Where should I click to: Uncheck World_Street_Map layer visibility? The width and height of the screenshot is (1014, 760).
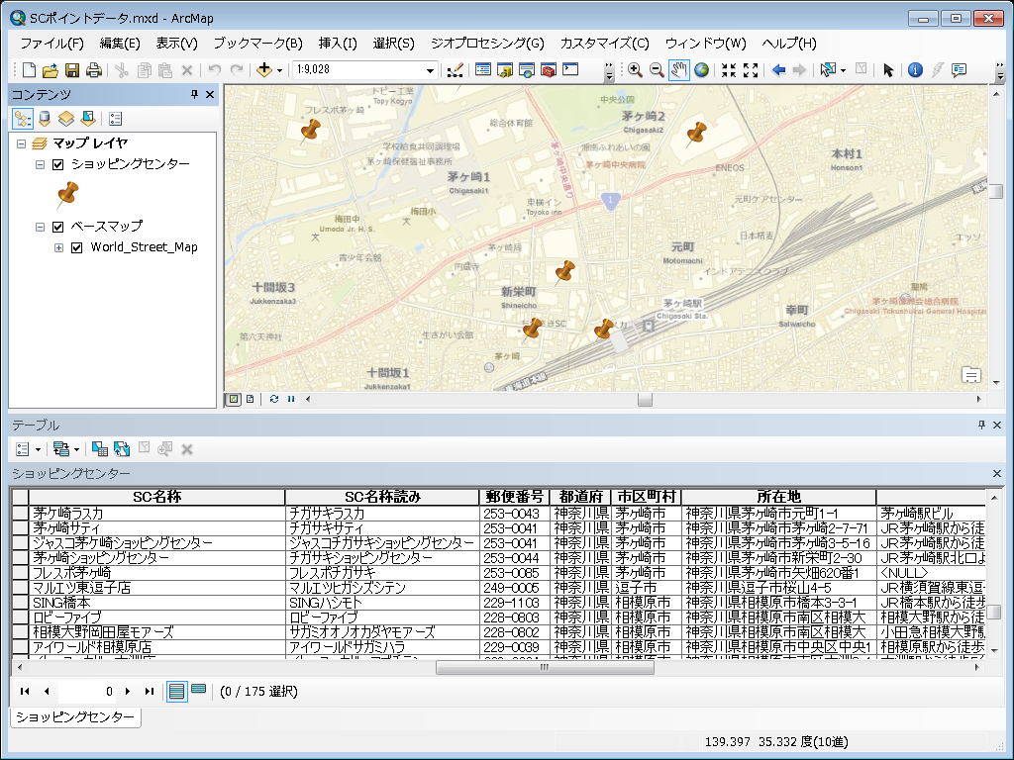[x=77, y=247]
